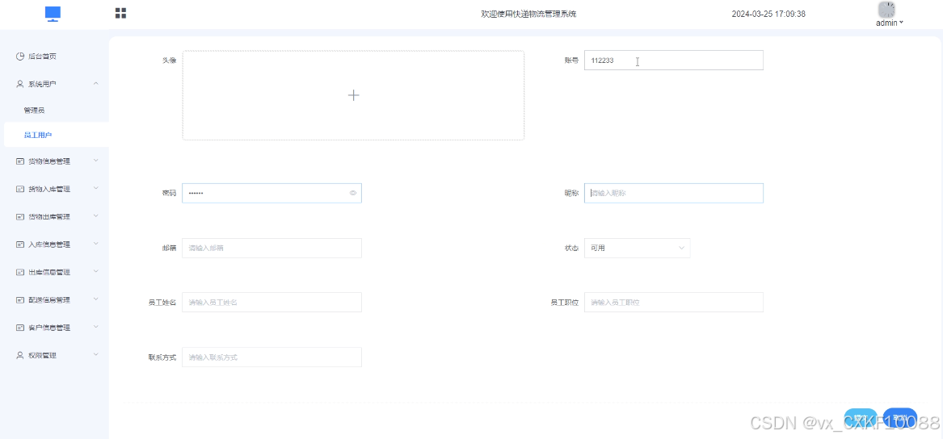This screenshot has width=943, height=439.
Task: Expand the 配送信息管理 chevron
Action: (96, 299)
